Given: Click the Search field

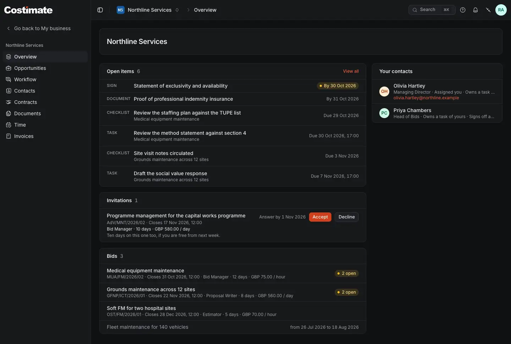Looking at the screenshot, I should click(432, 10).
